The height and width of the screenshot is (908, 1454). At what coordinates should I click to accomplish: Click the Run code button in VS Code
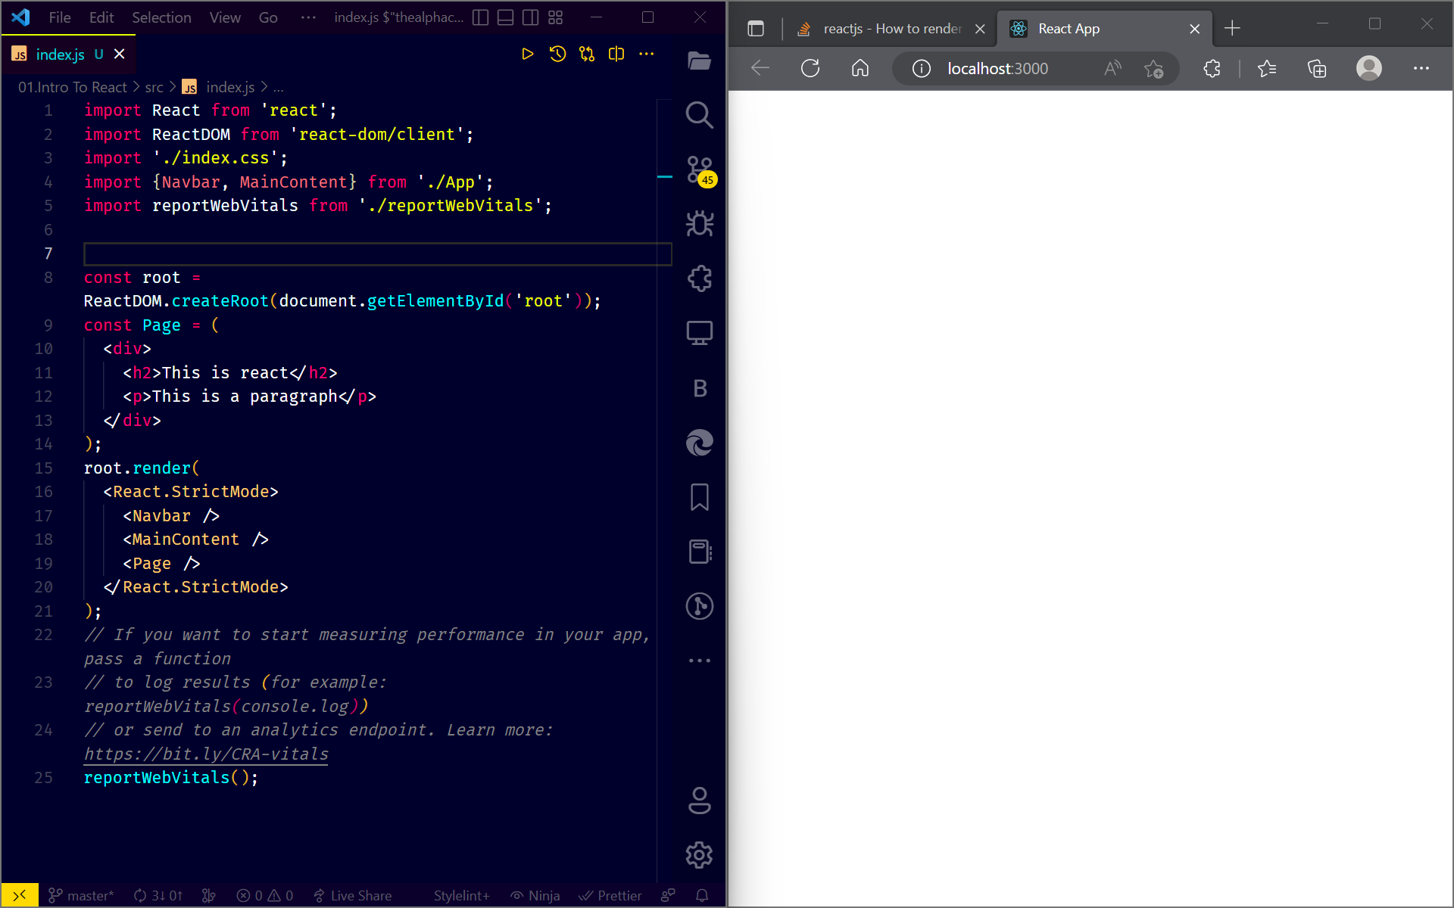pyautogui.click(x=528, y=54)
